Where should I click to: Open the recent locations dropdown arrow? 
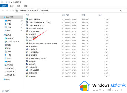10,11
